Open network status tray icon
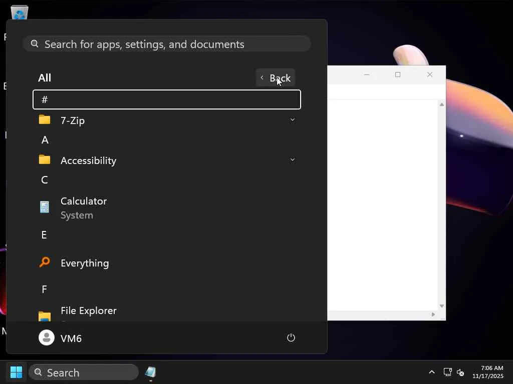 pos(447,372)
